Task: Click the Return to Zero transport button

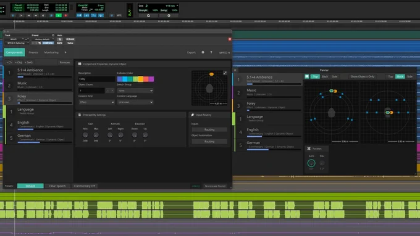Action: (22, 15)
